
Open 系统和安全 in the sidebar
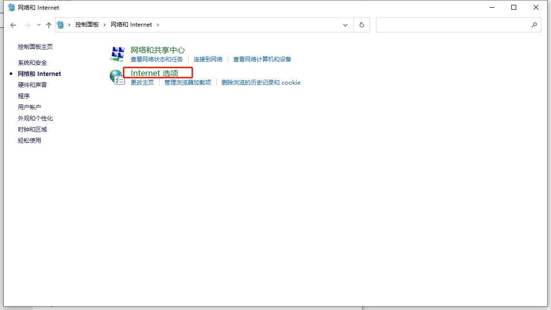point(32,63)
